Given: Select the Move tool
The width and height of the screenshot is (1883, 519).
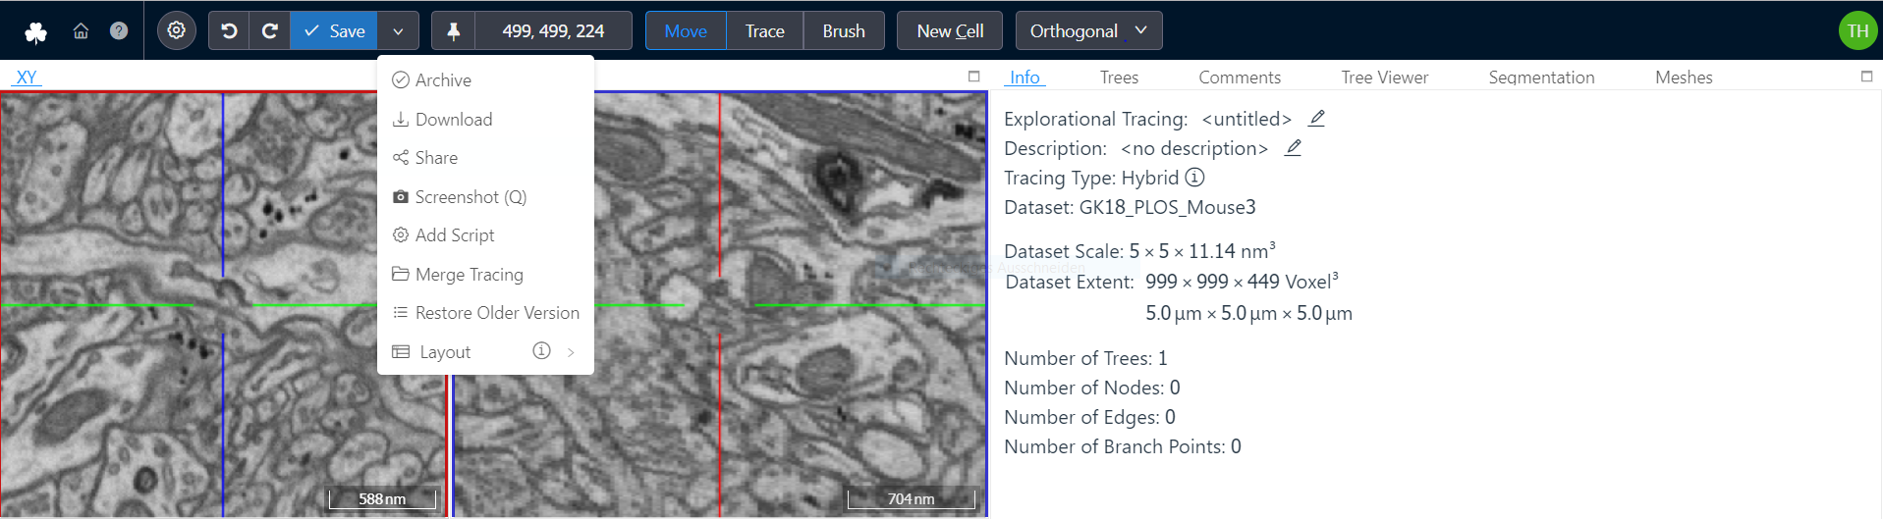Looking at the screenshot, I should point(686,30).
